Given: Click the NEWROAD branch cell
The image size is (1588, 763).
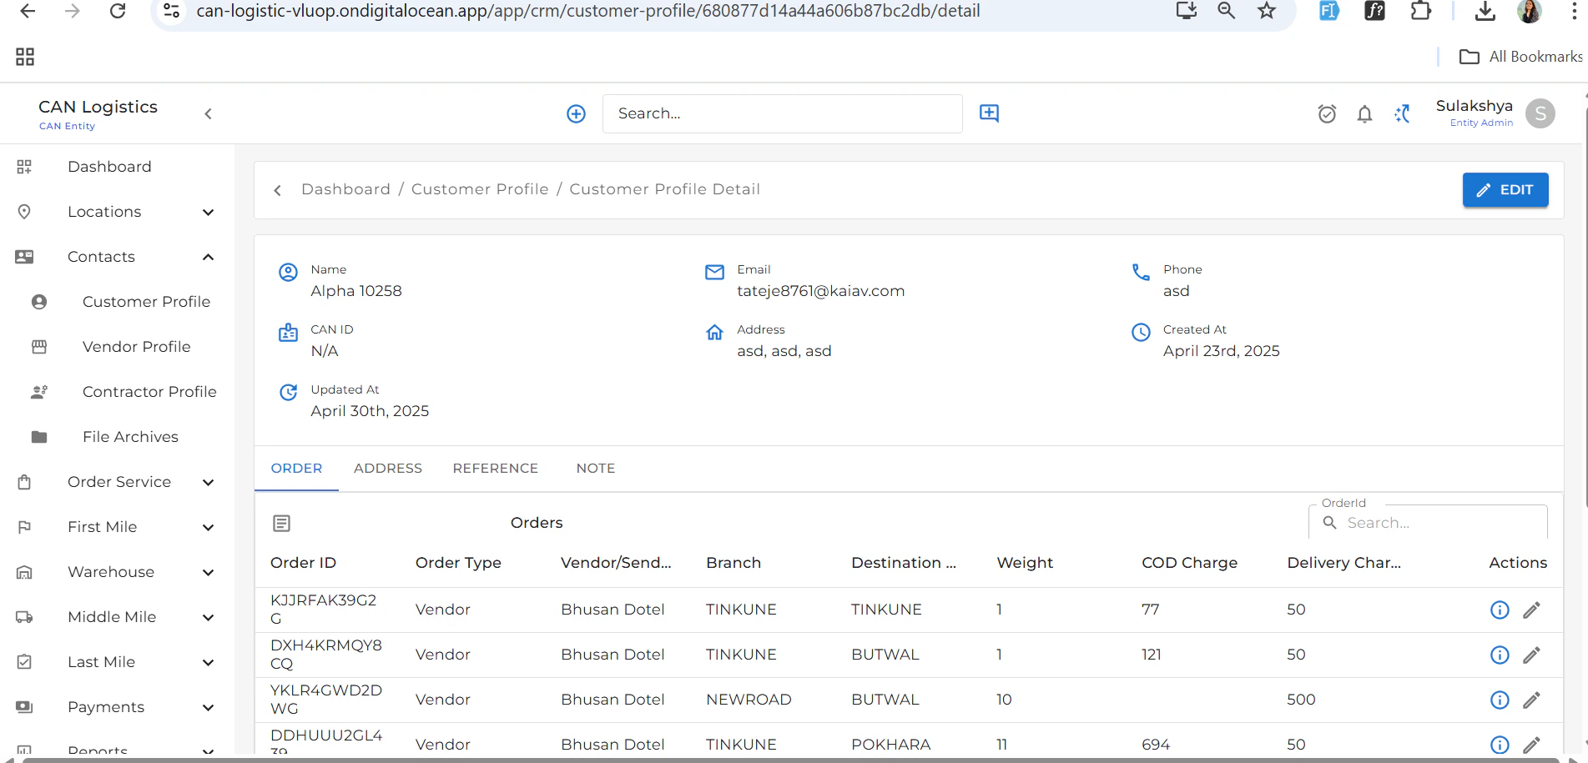Looking at the screenshot, I should pos(749,700).
